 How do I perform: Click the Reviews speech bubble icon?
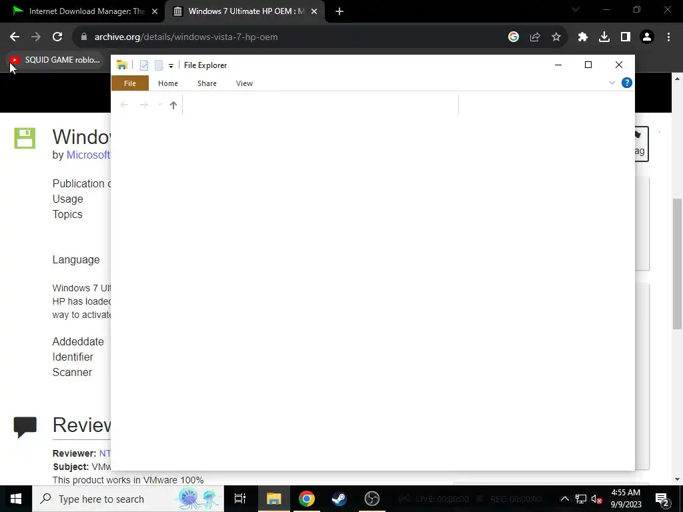(25, 427)
